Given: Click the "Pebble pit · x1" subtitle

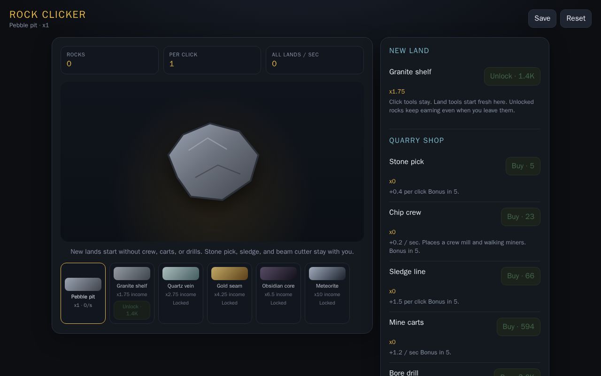Looking at the screenshot, I should point(29,25).
